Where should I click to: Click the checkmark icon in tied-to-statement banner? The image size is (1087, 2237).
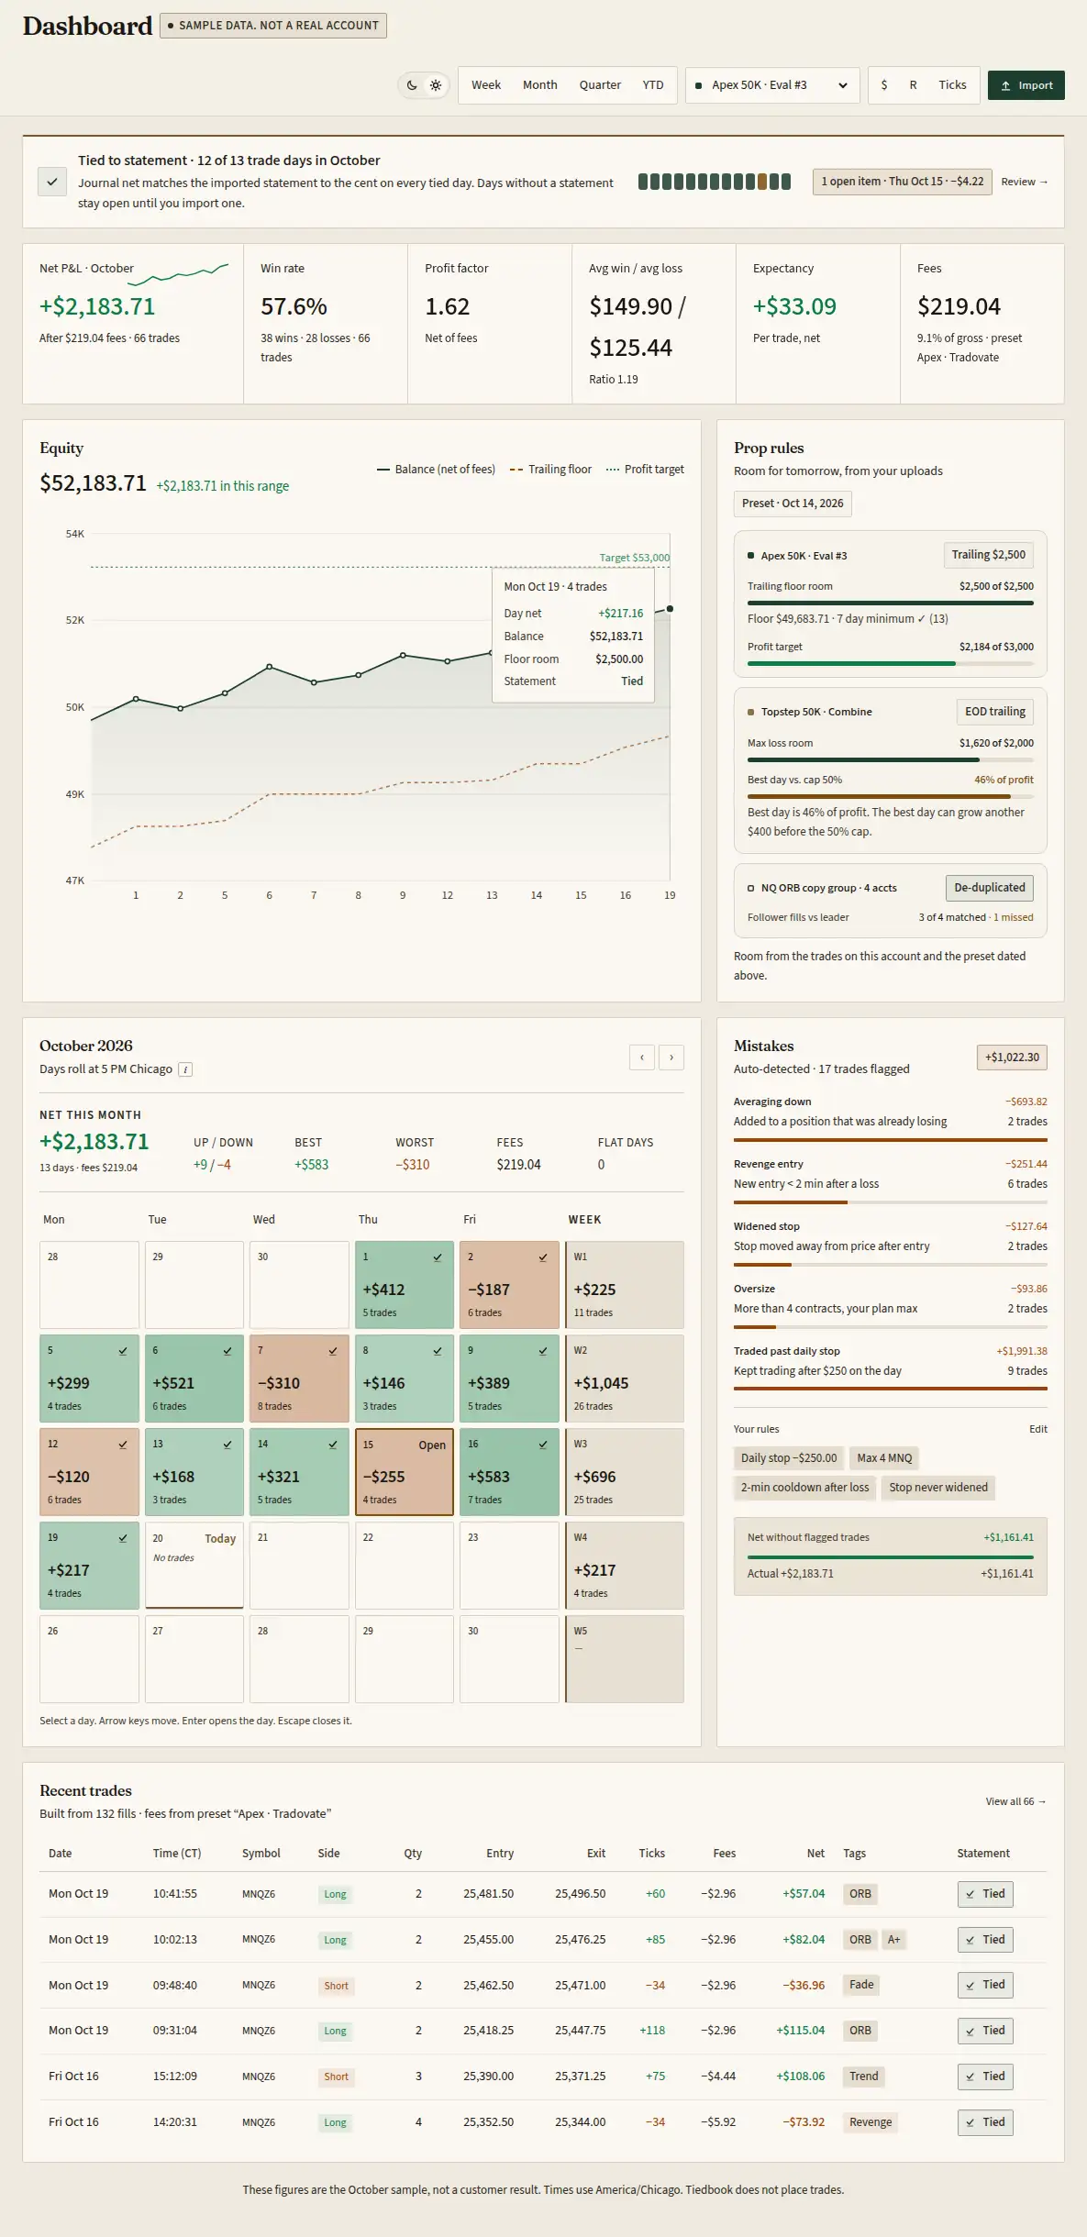52,182
